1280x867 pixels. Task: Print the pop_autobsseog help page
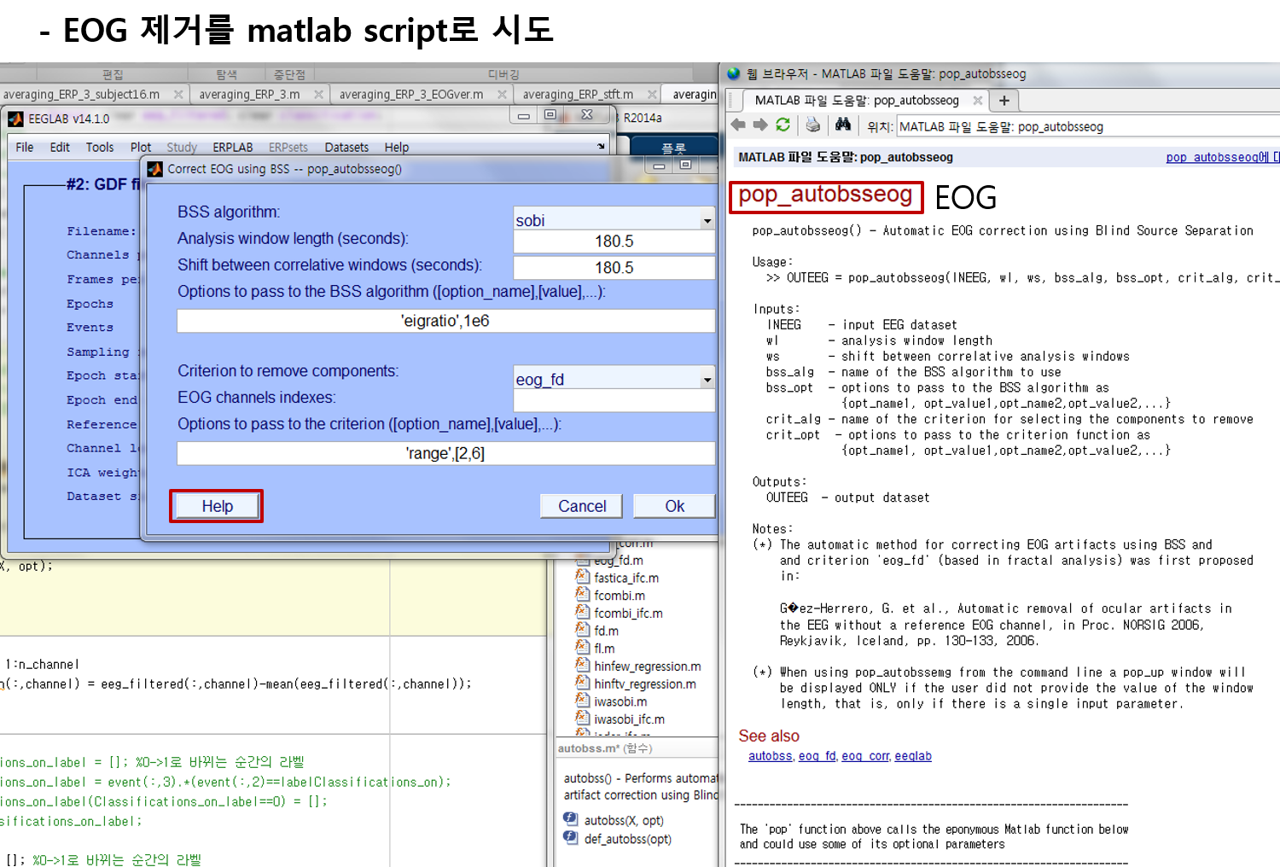(x=813, y=125)
